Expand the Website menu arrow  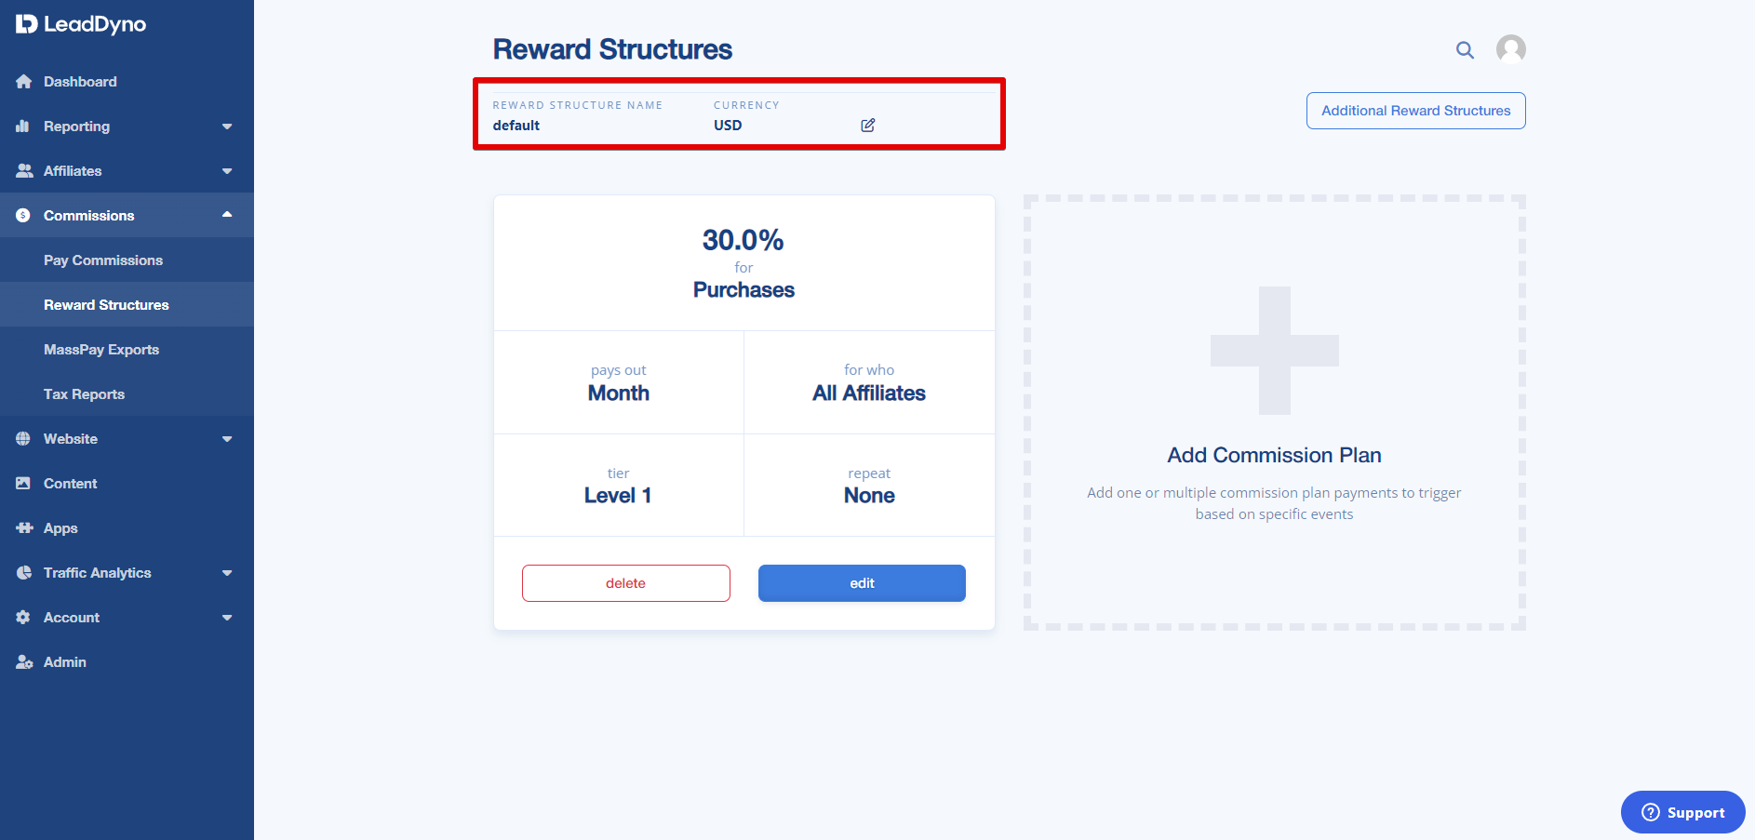(x=227, y=439)
